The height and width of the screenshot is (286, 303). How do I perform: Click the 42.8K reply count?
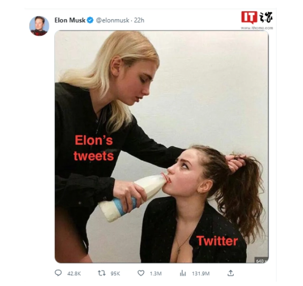(x=74, y=274)
